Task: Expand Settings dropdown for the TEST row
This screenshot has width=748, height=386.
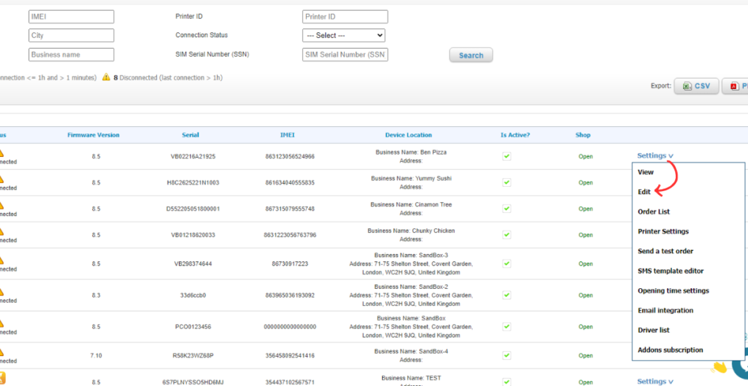Action: pyautogui.click(x=654, y=381)
